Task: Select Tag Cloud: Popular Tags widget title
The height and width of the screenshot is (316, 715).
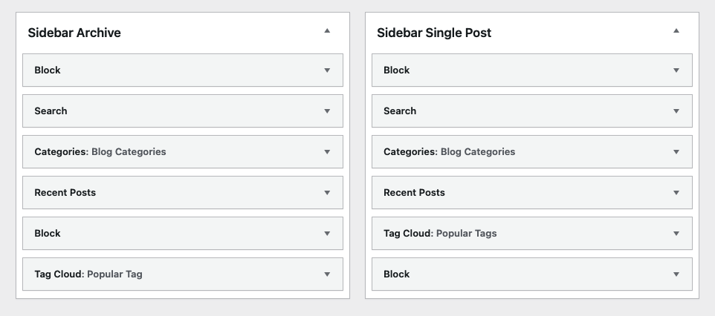Action: point(440,234)
